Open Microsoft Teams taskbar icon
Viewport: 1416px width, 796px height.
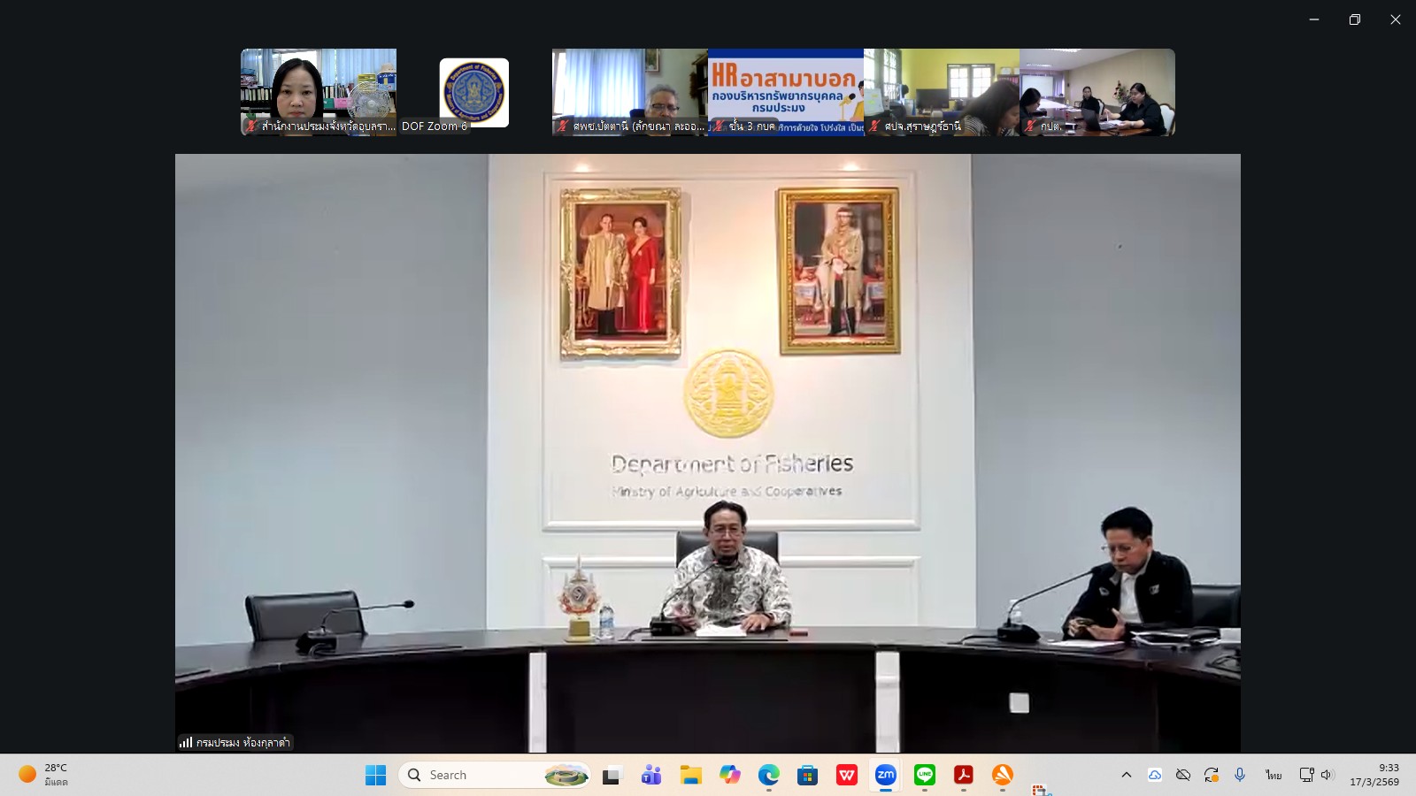pos(651,776)
